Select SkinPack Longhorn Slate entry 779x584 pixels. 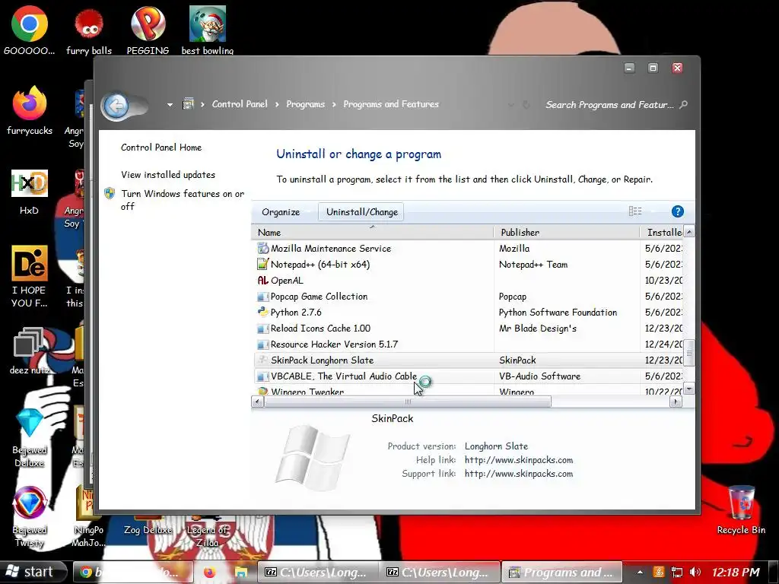[468, 360]
